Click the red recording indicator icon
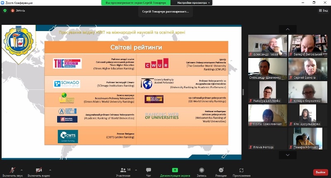The height and width of the screenshot is (178, 331). (x=12, y=11)
